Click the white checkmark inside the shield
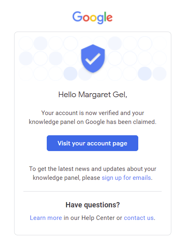 click(93, 59)
